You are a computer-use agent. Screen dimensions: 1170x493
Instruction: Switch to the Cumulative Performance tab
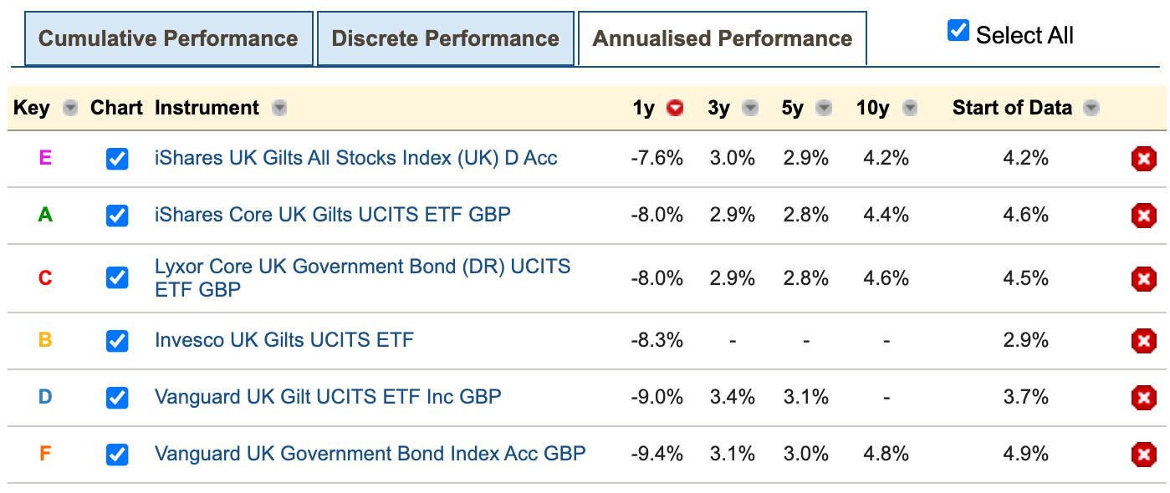168,38
